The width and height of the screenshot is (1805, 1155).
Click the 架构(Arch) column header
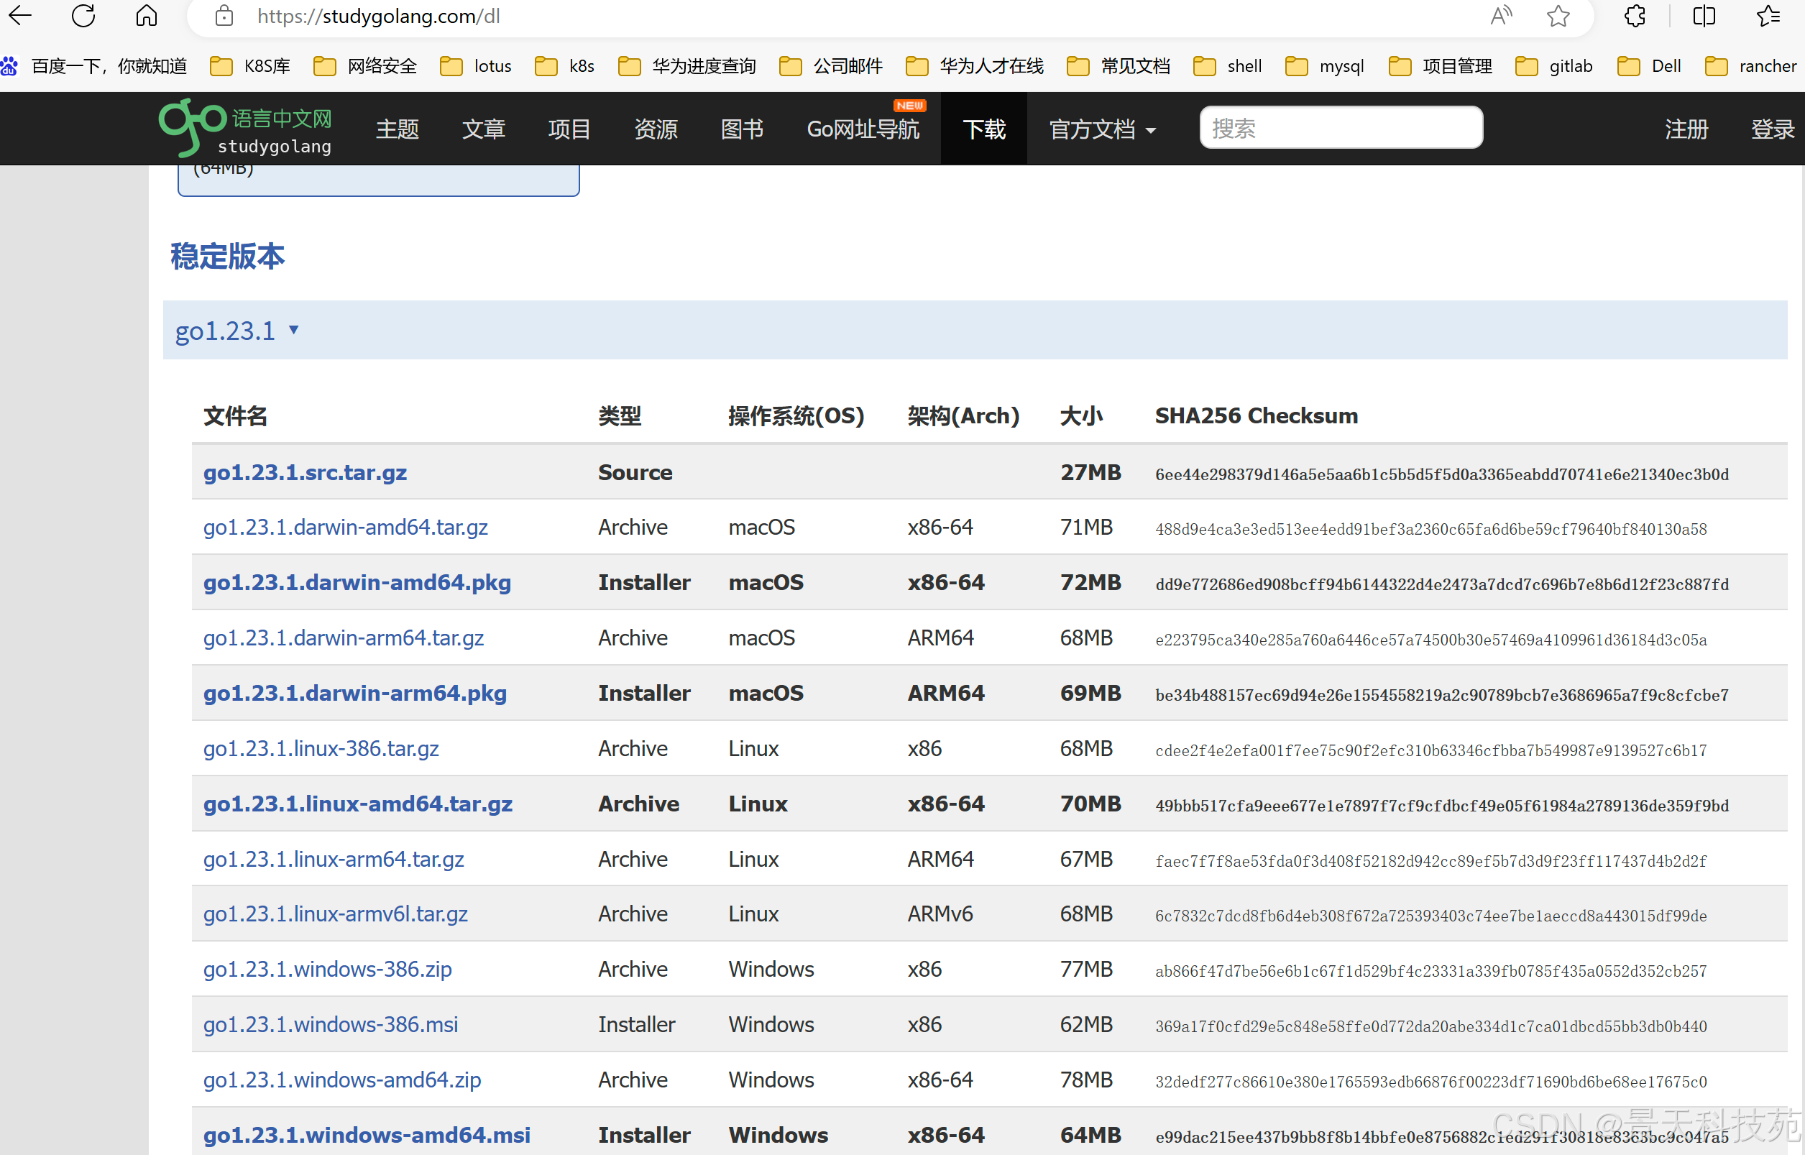964,415
